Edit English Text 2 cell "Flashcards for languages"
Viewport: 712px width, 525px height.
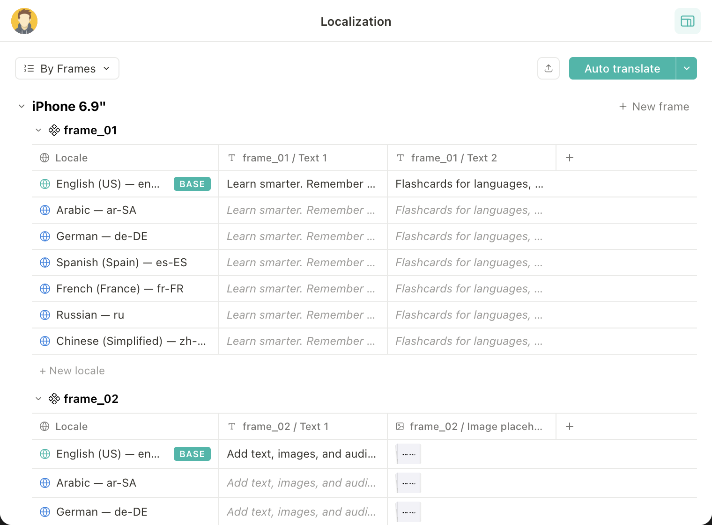click(x=472, y=184)
